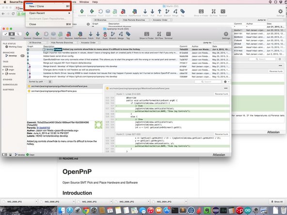This screenshot has height=215, width=287.
Task: Click Remove icon in Marlin window toolbar
Action: [x=123, y=13]
